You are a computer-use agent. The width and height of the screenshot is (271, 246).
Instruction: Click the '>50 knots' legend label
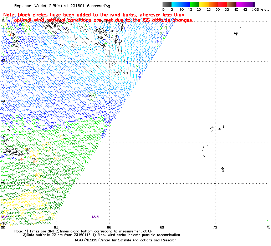(261, 10)
